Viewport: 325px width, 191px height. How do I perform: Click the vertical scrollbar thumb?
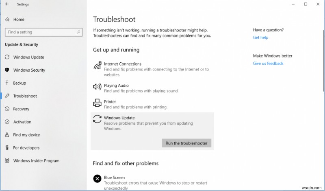(x=323, y=60)
